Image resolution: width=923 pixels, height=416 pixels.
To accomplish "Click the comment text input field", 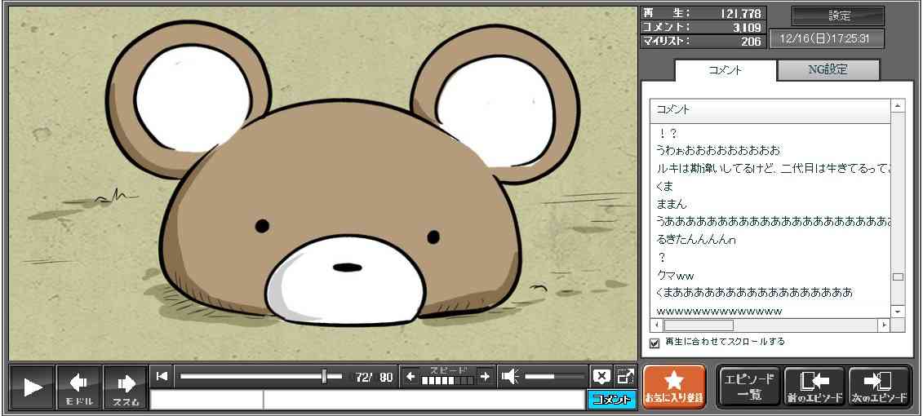I will (x=423, y=400).
